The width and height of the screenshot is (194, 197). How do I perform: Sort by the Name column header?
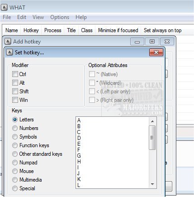(x=12, y=30)
